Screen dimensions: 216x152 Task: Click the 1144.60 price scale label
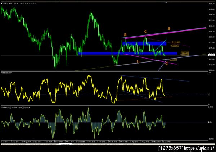click(x=212, y=65)
